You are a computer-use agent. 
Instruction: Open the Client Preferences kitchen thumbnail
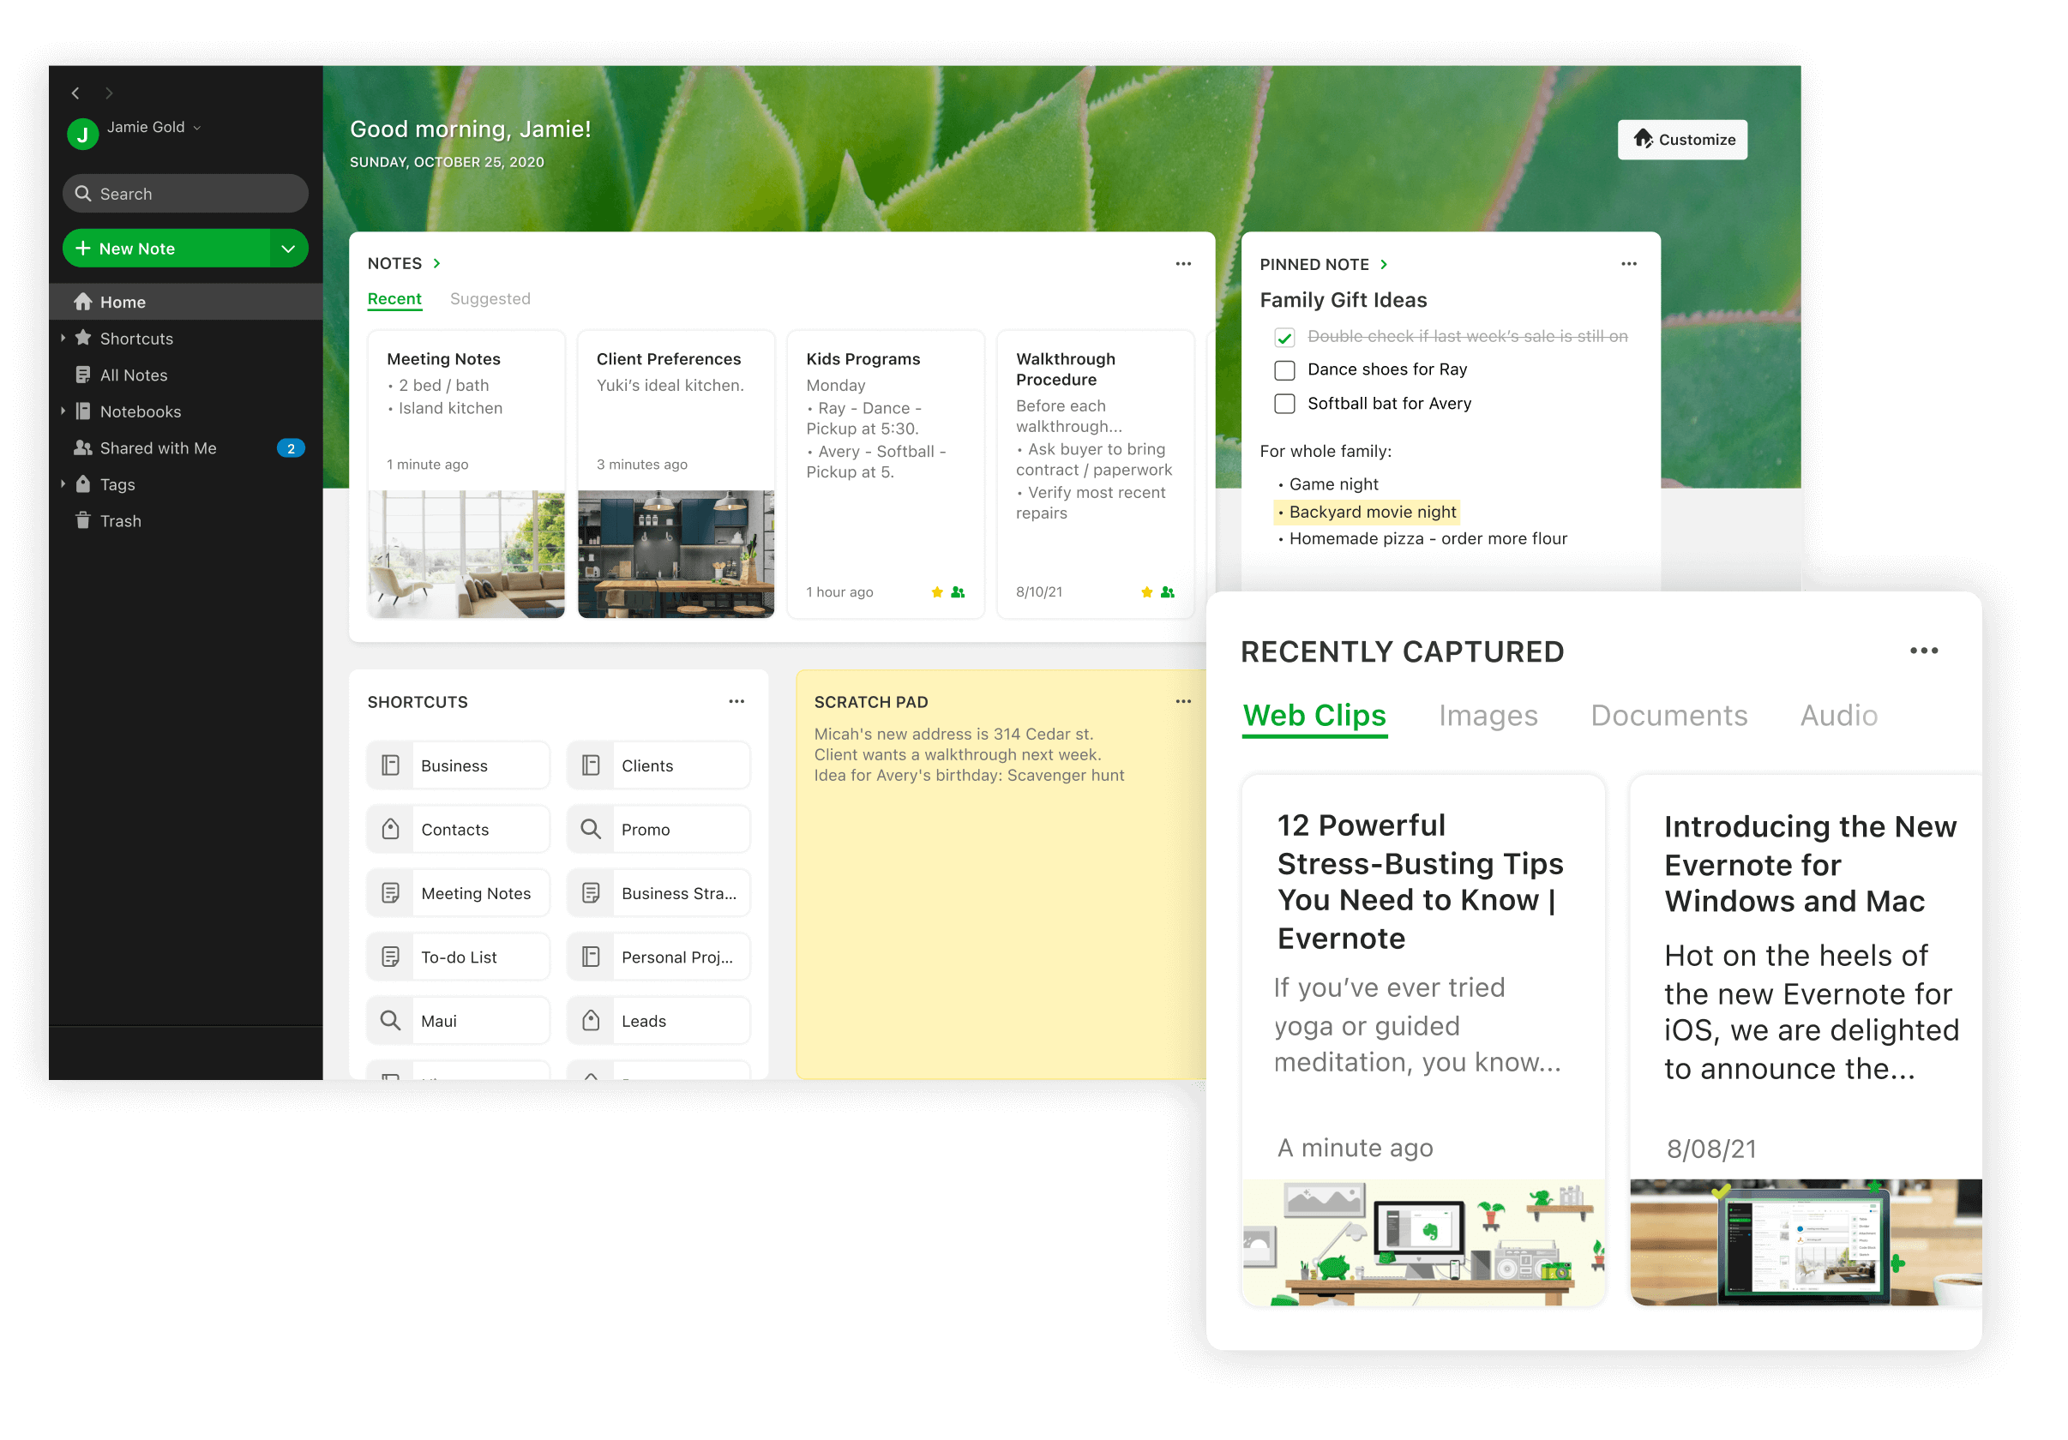point(676,554)
